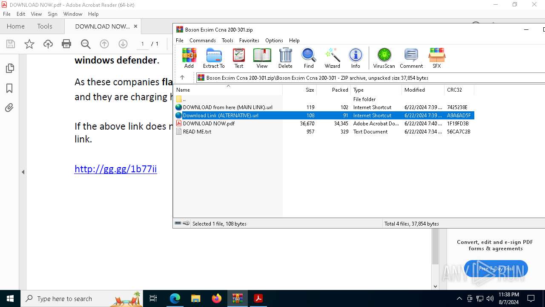Viewport: 545px width, 307px height.
Task: Click the SFX icon in WinRAR
Action: point(437,58)
